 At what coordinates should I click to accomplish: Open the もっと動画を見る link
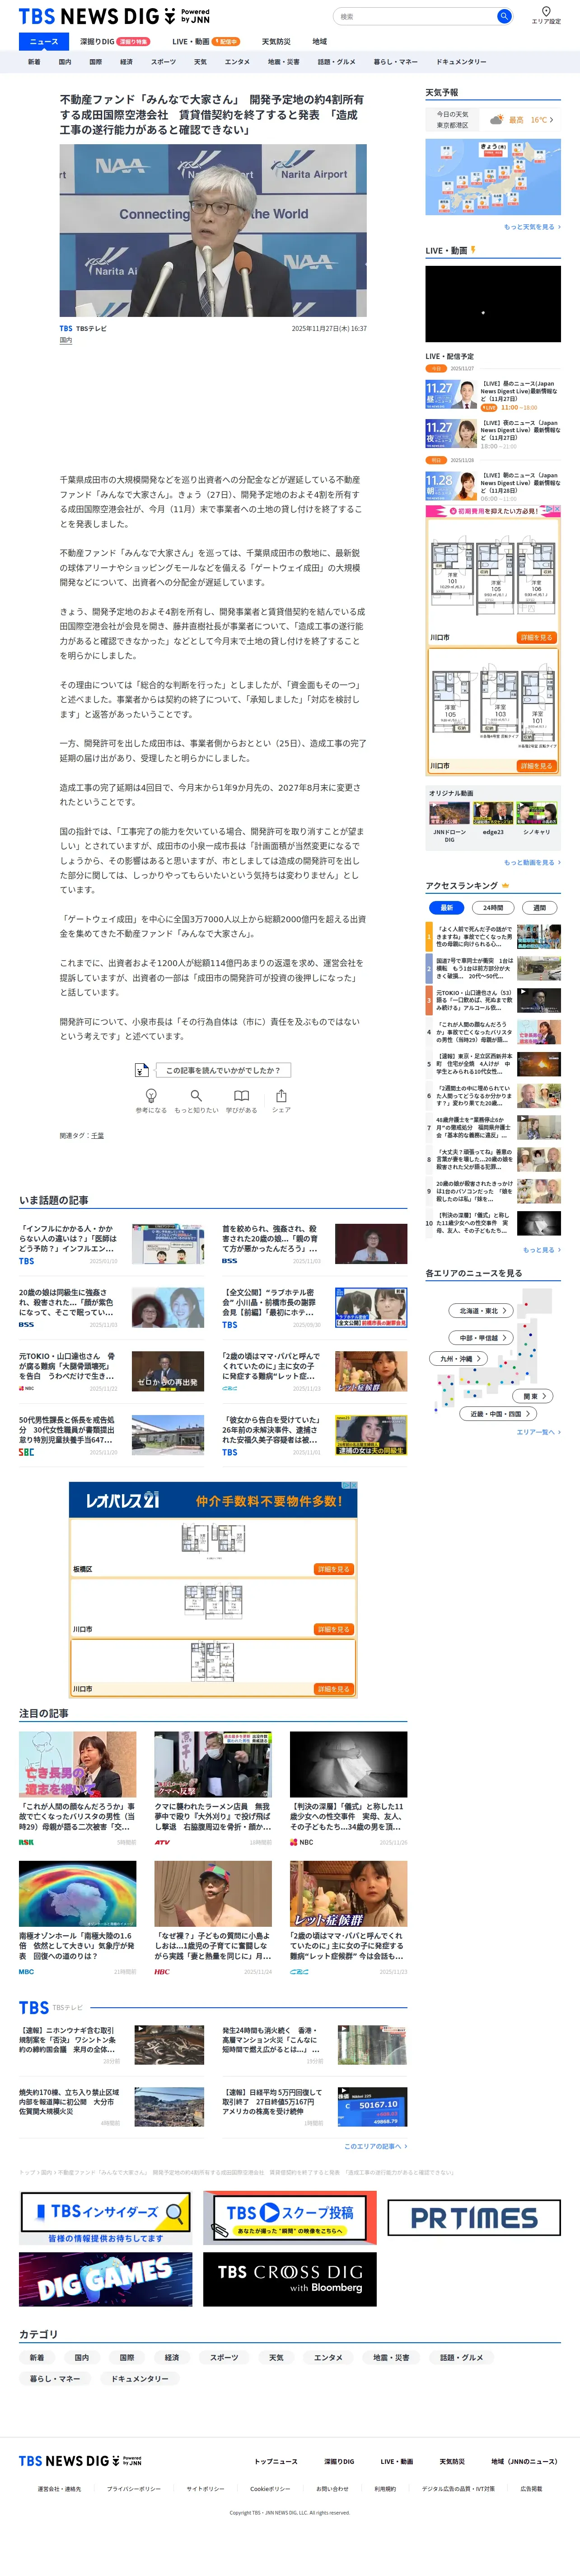532,862
